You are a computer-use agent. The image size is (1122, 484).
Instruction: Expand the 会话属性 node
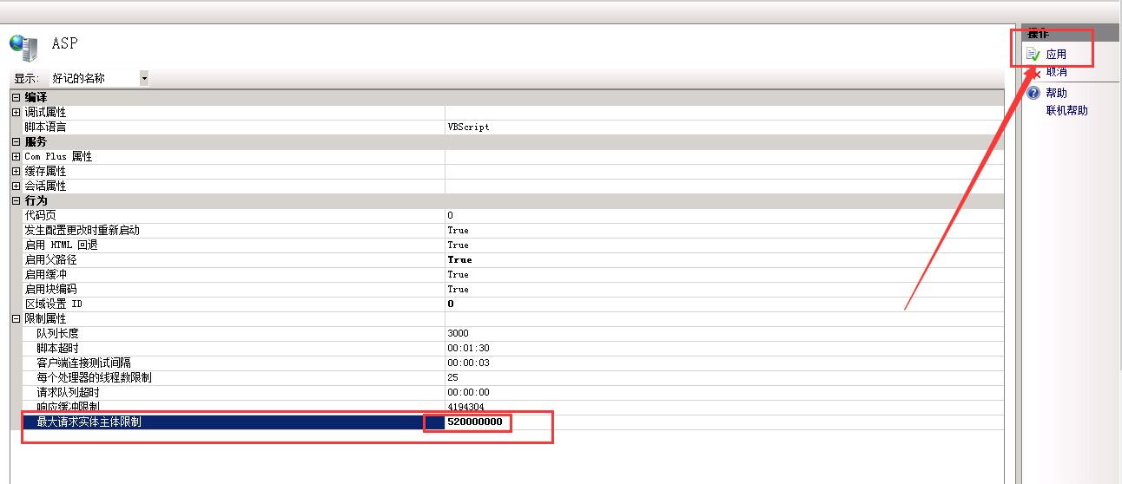(x=16, y=186)
